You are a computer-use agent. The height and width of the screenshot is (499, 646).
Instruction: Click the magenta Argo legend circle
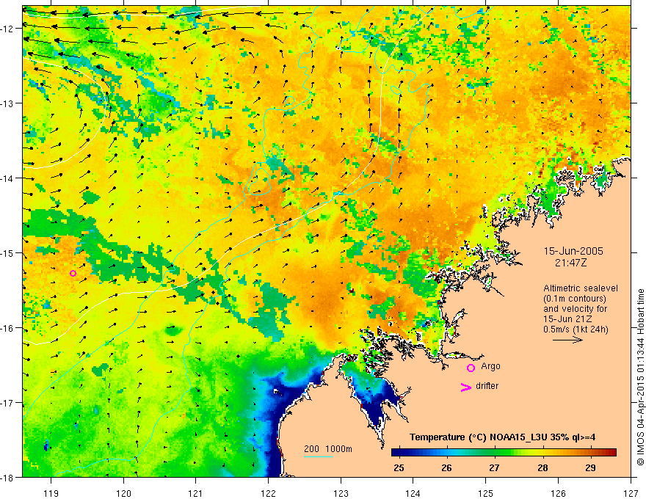point(471,368)
